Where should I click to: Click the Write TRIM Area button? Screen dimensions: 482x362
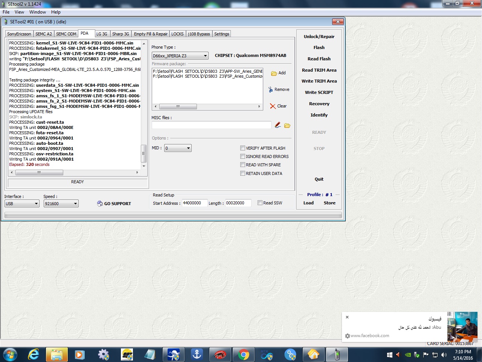319,81
